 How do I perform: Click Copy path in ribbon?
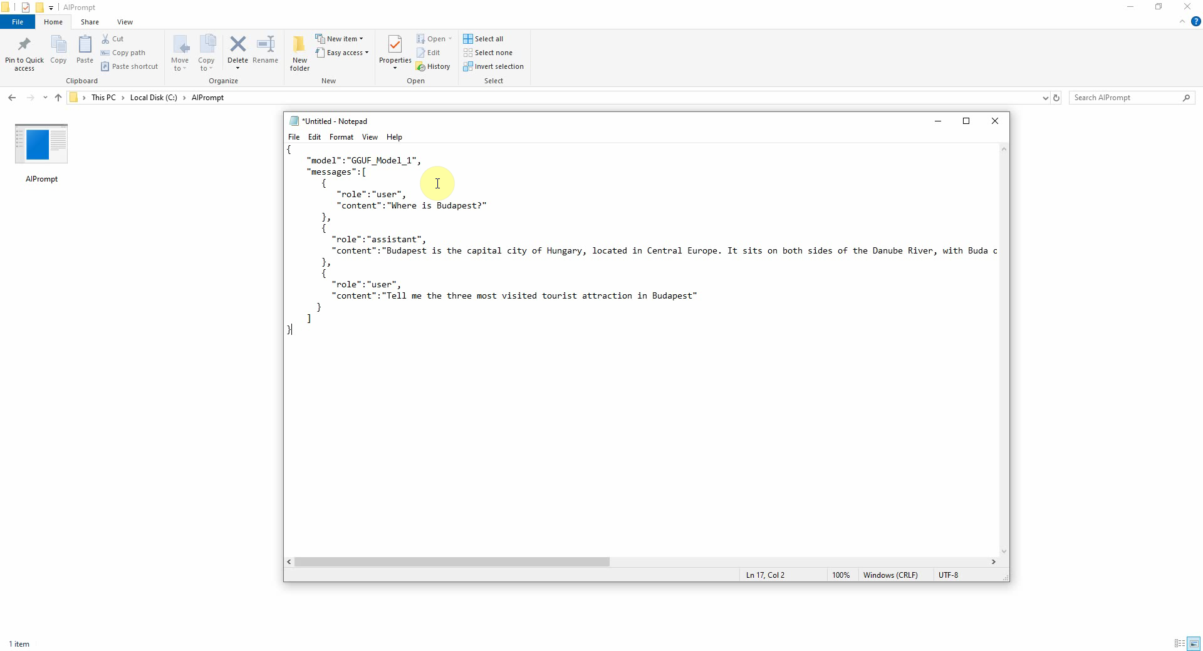[123, 53]
